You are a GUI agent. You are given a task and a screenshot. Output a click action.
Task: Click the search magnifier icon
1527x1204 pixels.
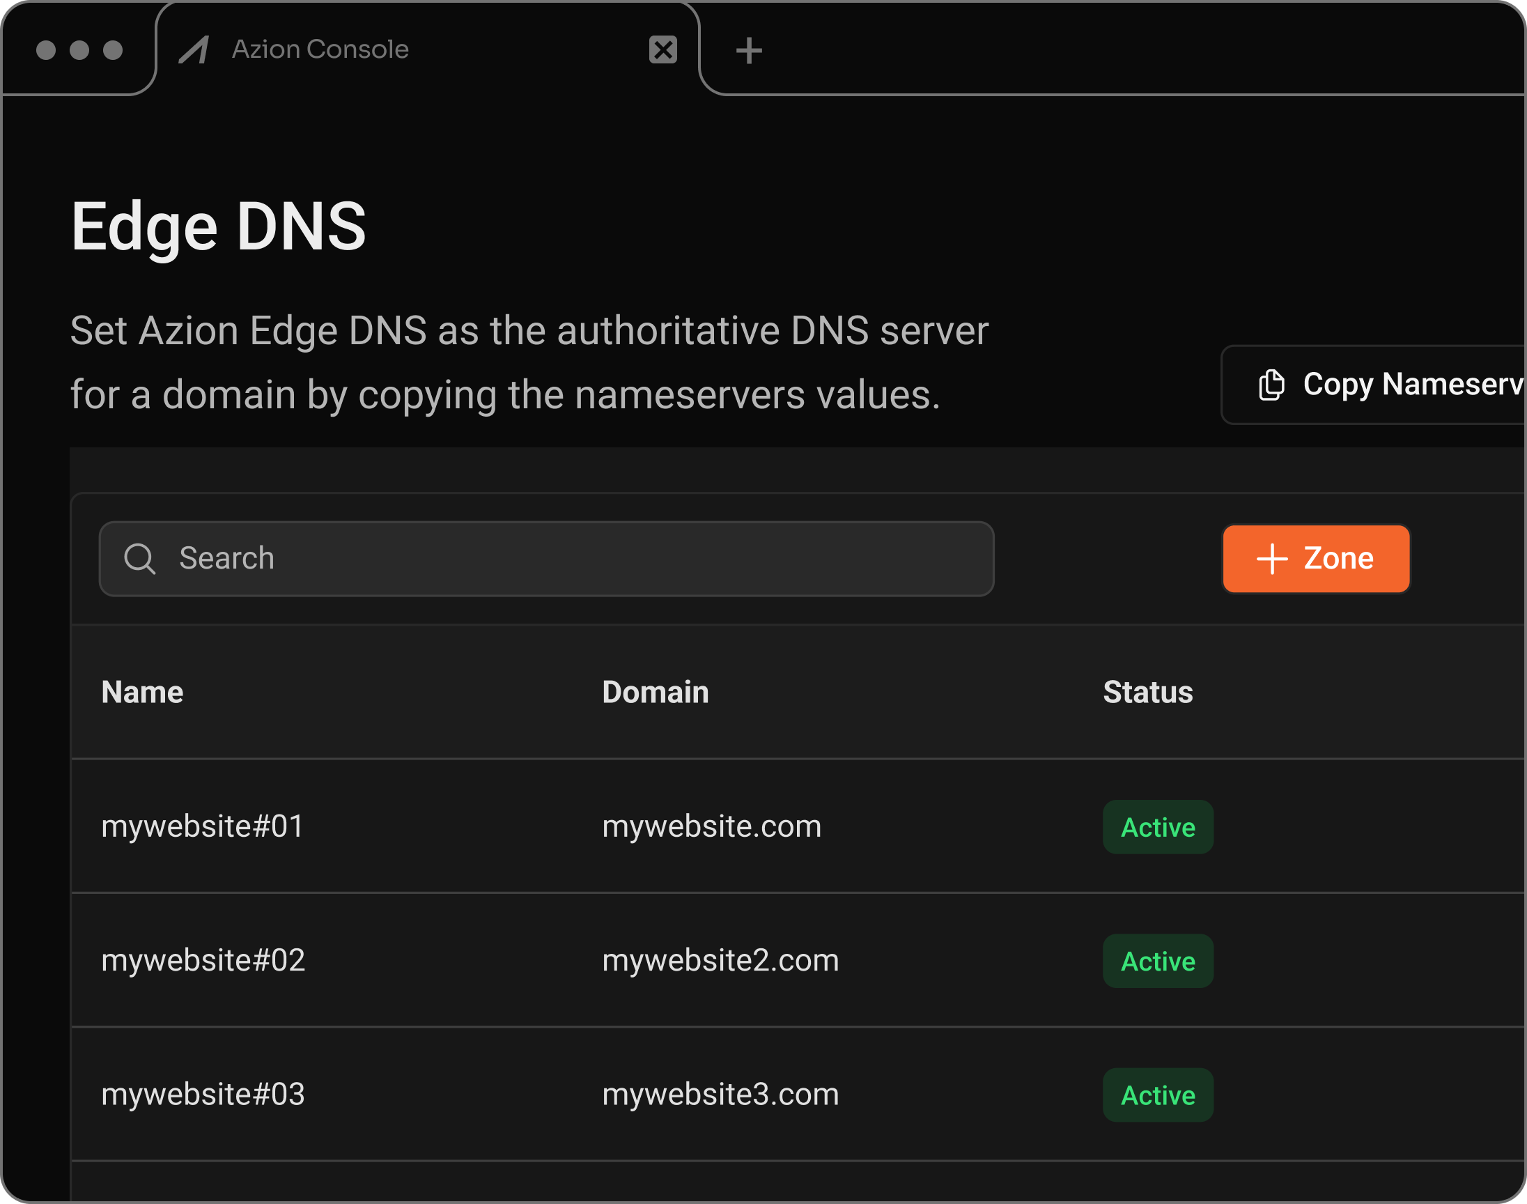141,558
